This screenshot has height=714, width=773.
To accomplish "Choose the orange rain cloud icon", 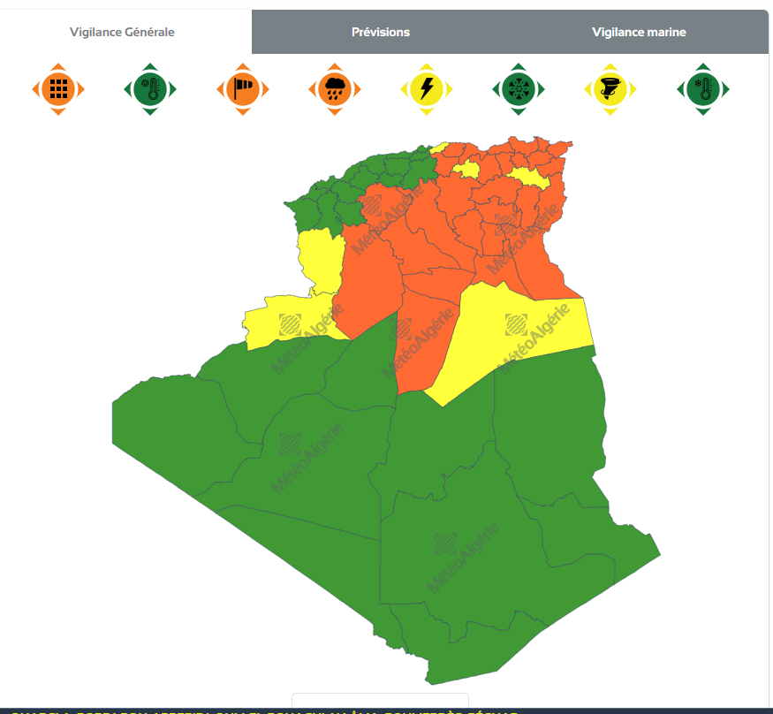I will pos(335,88).
